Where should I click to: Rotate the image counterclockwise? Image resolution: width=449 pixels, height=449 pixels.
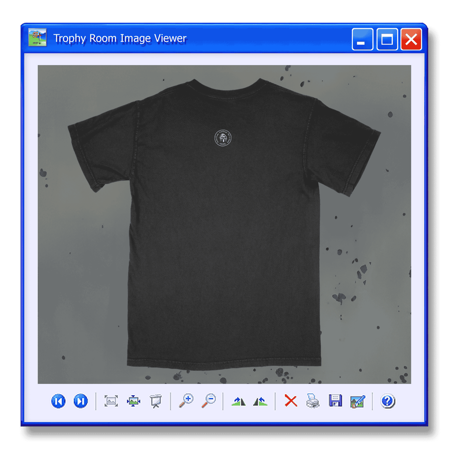tap(260, 401)
